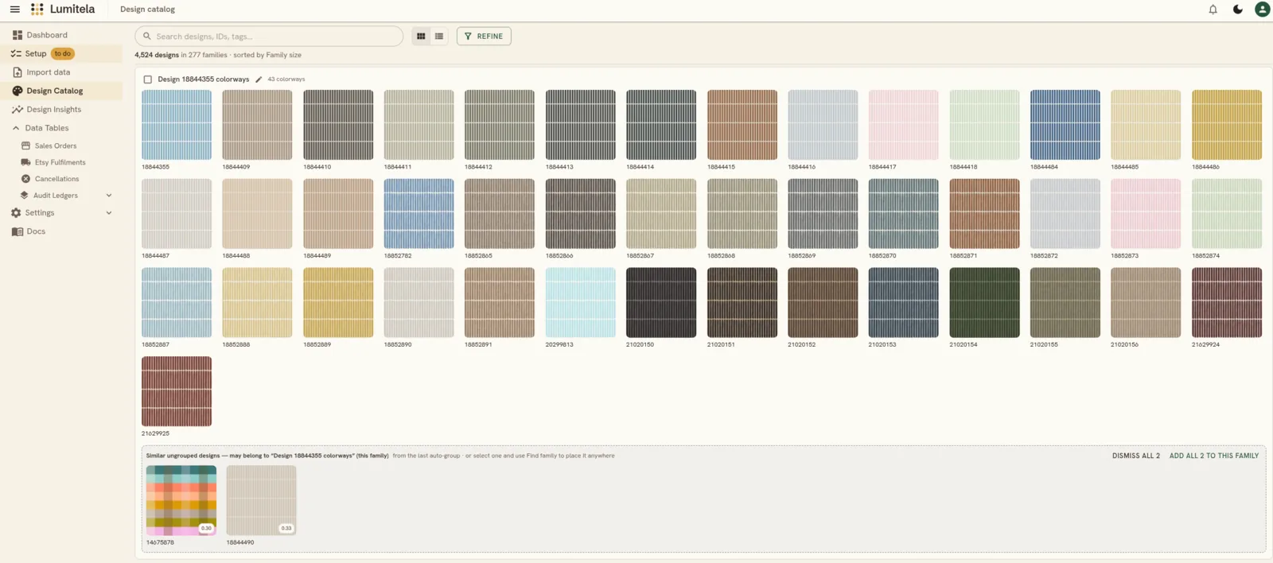Open thumbnail 18852782 blue design
This screenshot has width=1273, height=563.
tap(419, 214)
